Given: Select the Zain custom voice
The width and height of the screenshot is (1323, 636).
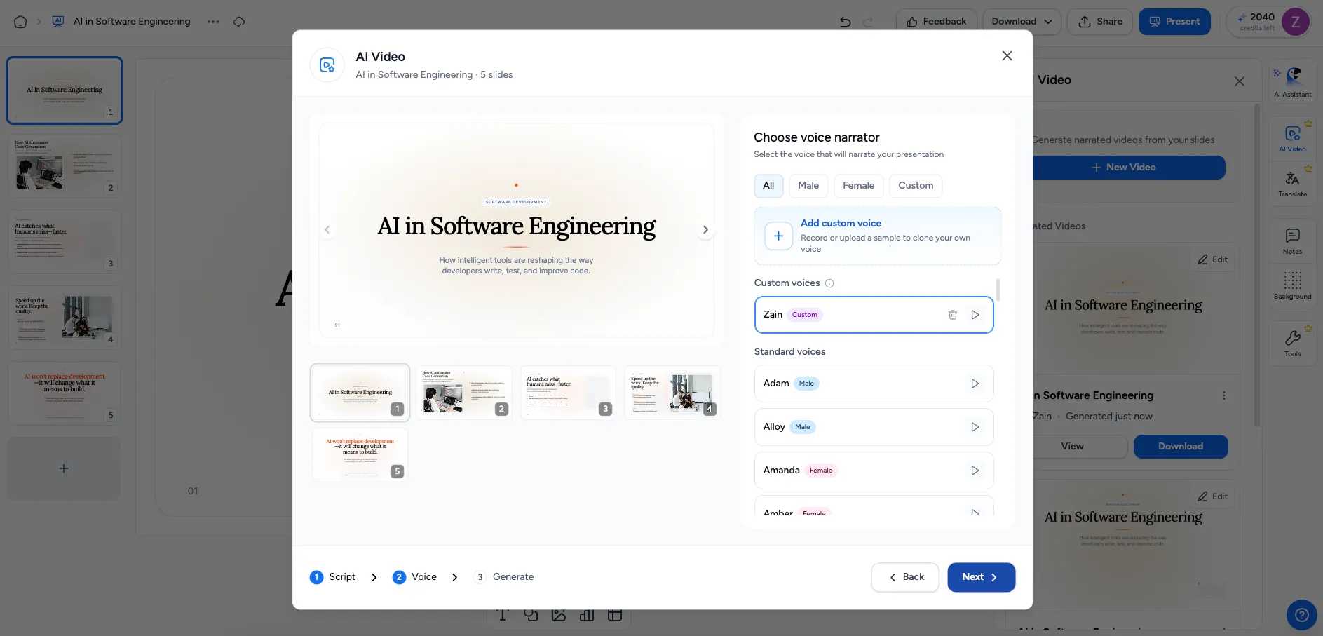Looking at the screenshot, I should pos(874,315).
